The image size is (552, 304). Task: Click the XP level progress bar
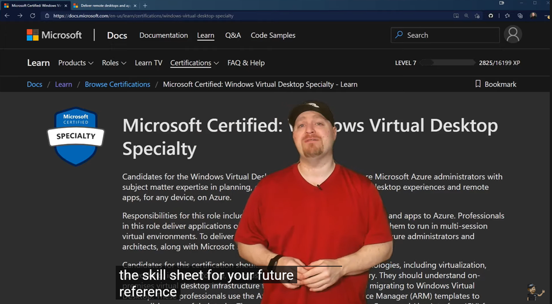click(447, 63)
